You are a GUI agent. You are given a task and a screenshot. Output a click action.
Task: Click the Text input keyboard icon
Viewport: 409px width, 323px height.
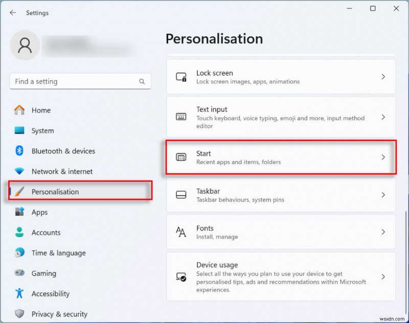181,117
